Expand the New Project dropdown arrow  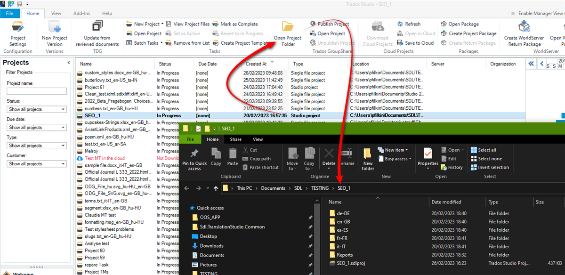(x=162, y=24)
